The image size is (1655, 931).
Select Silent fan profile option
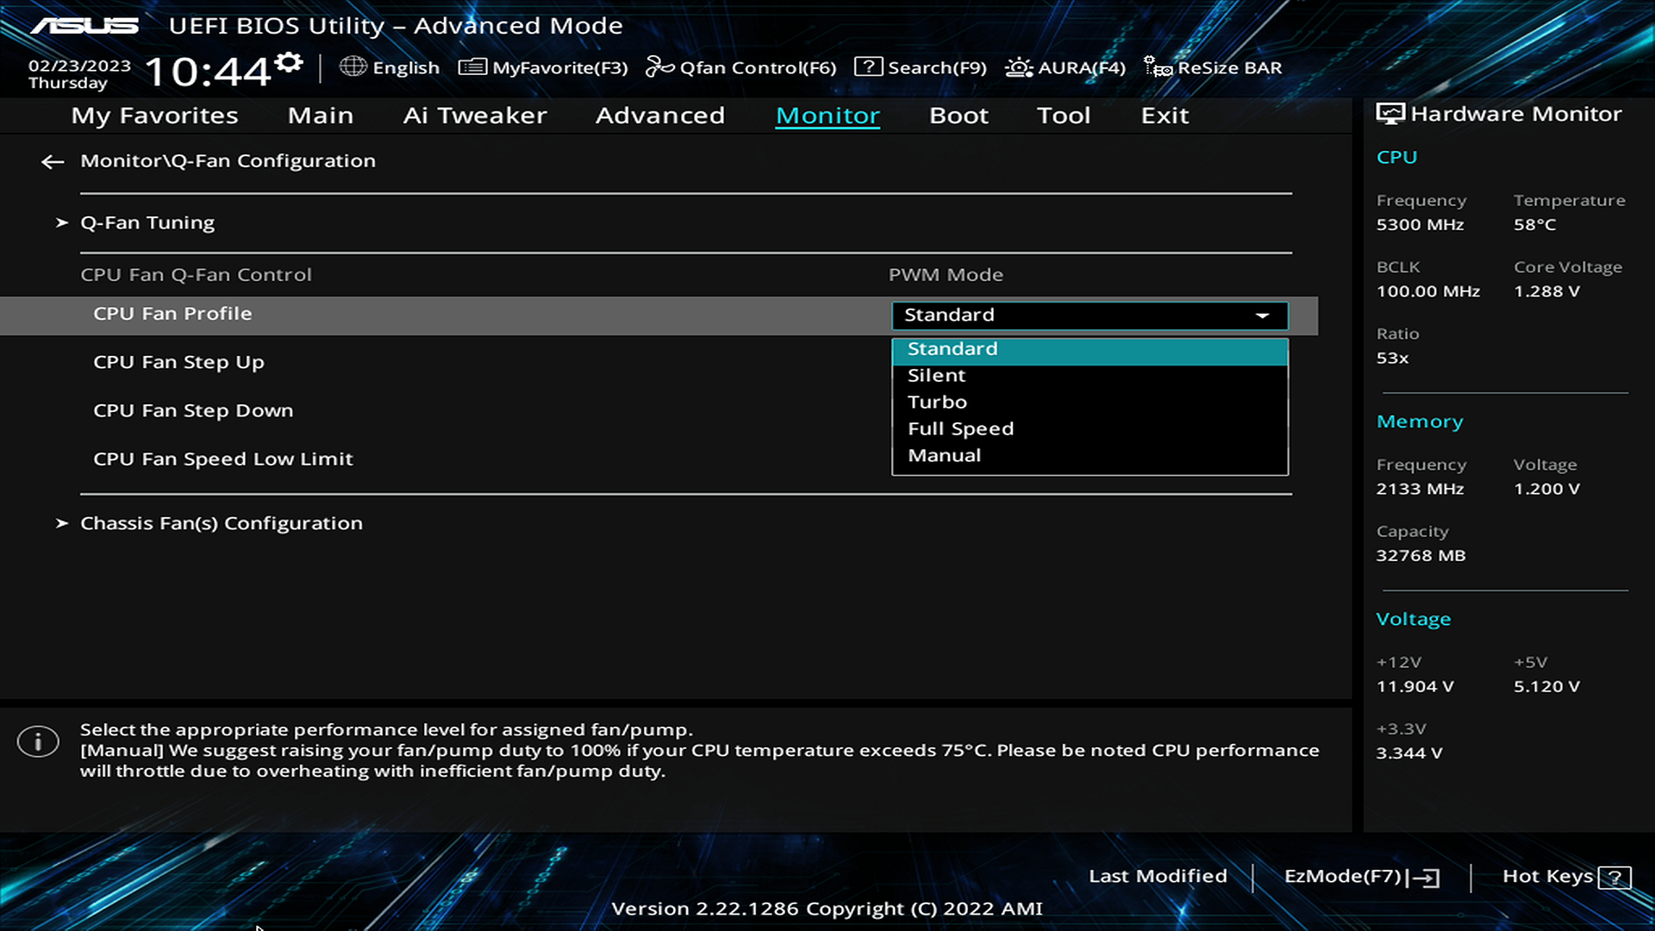[936, 376]
